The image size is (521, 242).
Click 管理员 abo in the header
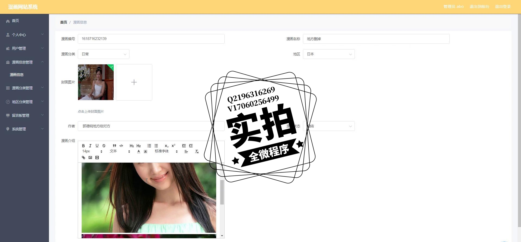point(454,7)
